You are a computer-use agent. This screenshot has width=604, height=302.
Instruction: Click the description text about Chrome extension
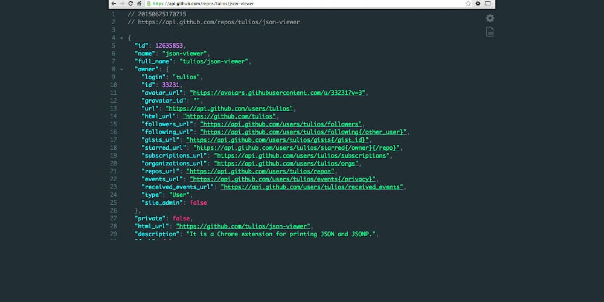pos(281,234)
